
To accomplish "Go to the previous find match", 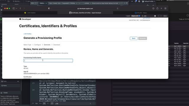I will point(159,16).
